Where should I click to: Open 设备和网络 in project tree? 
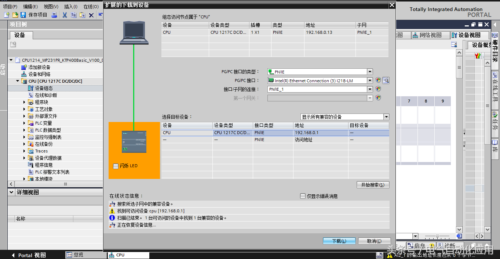[39, 74]
